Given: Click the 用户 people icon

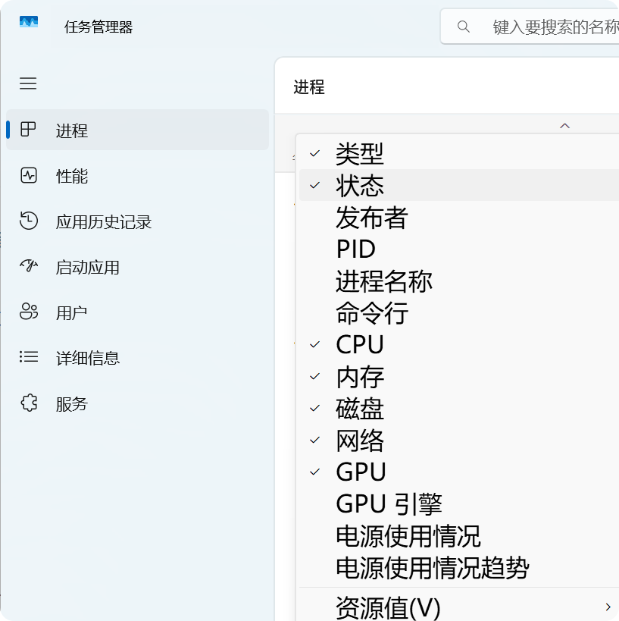Looking at the screenshot, I should click(29, 312).
